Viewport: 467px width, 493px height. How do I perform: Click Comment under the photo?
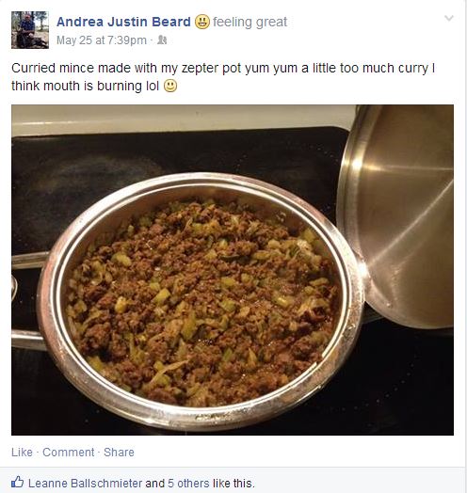pyautogui.click(x=69, y=453)
